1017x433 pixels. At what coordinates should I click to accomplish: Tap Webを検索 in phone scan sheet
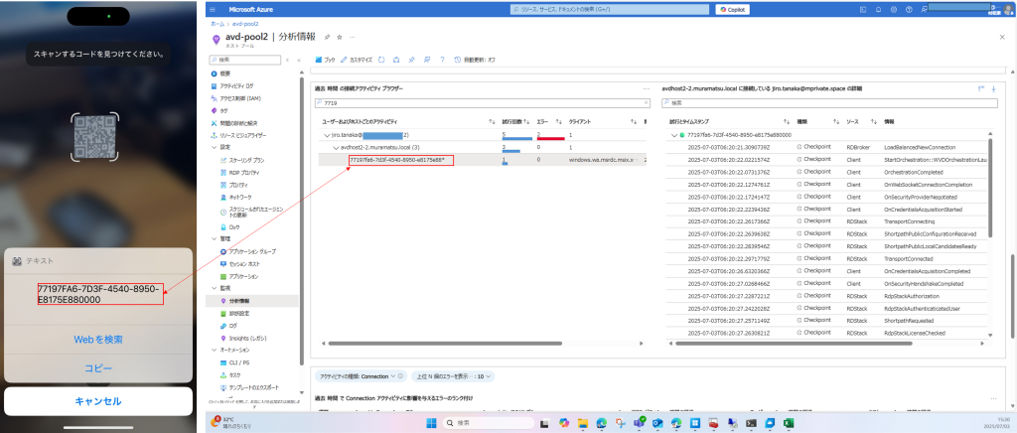click(x=98, y=340)
